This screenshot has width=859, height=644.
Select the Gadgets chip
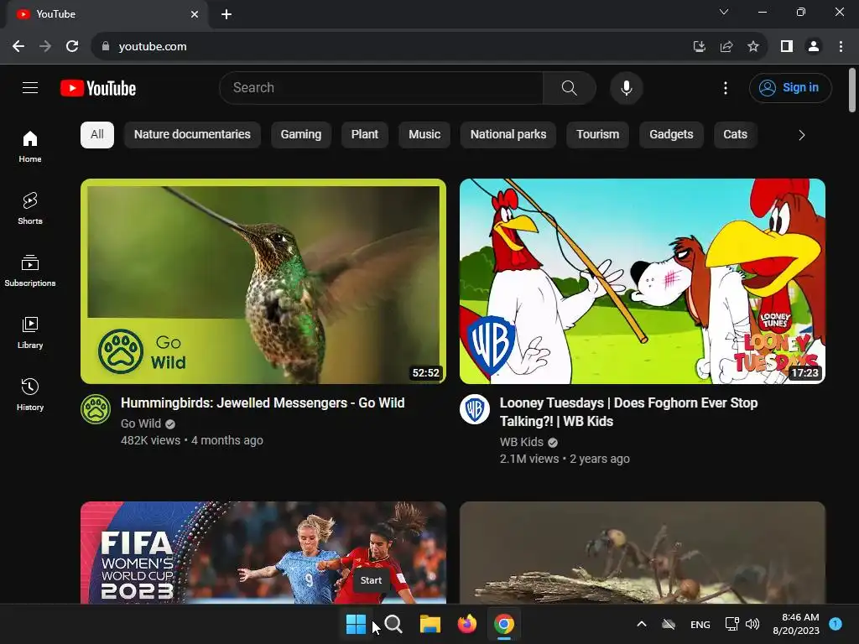[671, 135]
